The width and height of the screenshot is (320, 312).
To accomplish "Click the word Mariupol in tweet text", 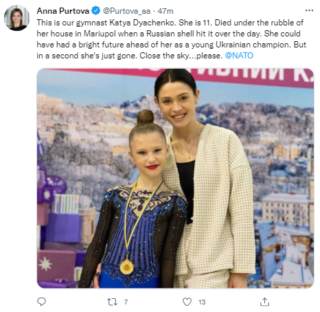I will [100, 34].
